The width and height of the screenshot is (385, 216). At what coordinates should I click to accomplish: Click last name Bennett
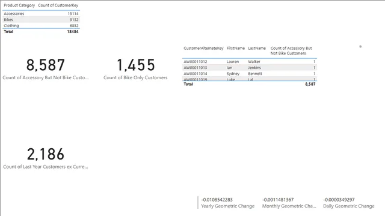[x=255, y=74]
